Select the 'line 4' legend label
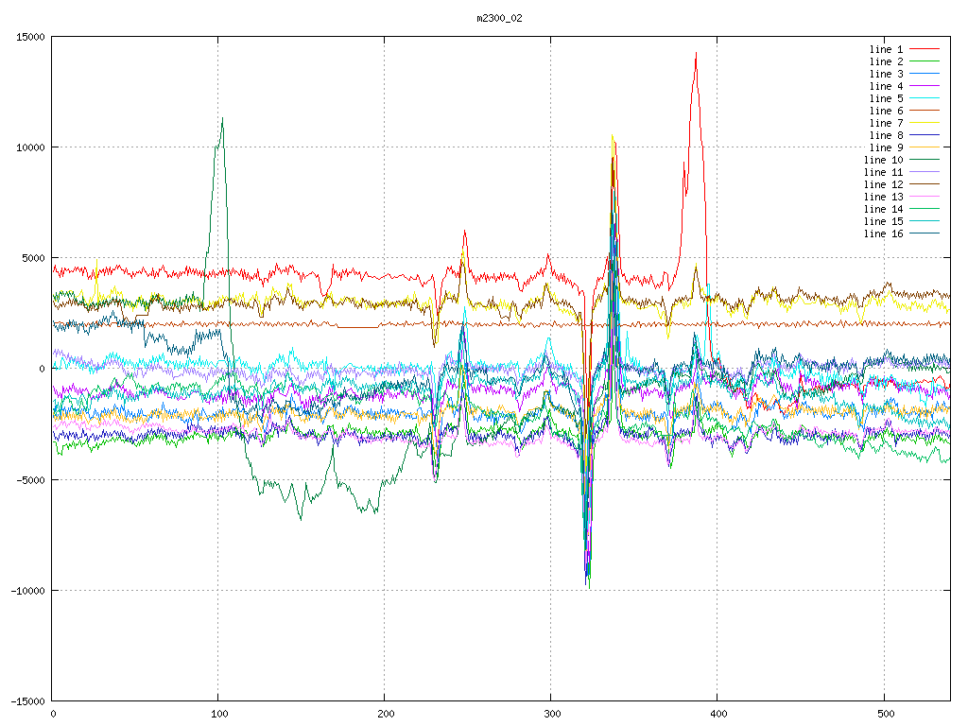The height and width of the screenshot is (726, 968). (x=886, y=86)
